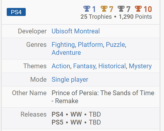Click the 25 Trophies count text
This screenshot has height=131, width=164.
pyautogui.click(x=96, y=17)
